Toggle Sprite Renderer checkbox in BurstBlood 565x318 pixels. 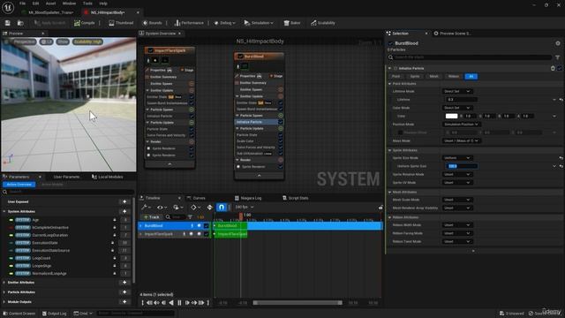(281, 167)
